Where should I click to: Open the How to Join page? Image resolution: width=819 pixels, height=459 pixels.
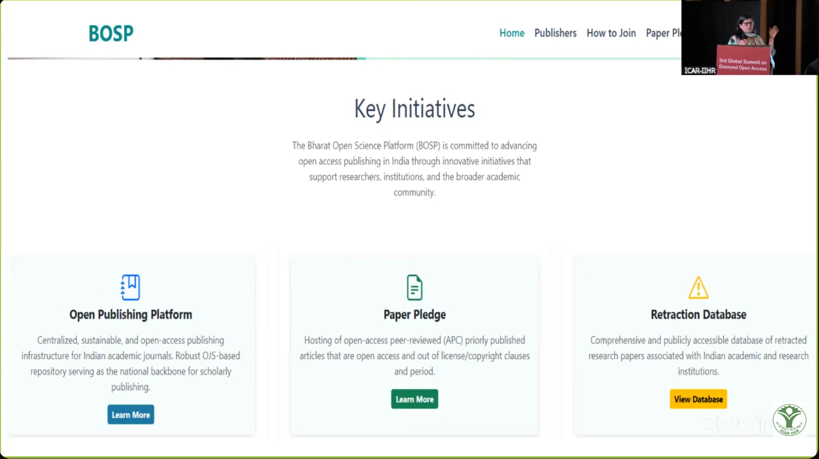click(611, 33)
